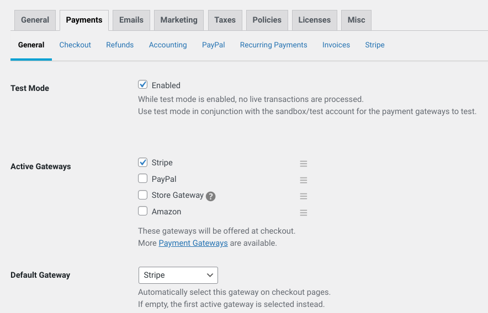Screen dimensions: 488x313
Task: Switch to the Emails tab
Action: pyautogui.click(x=131, y=20)
